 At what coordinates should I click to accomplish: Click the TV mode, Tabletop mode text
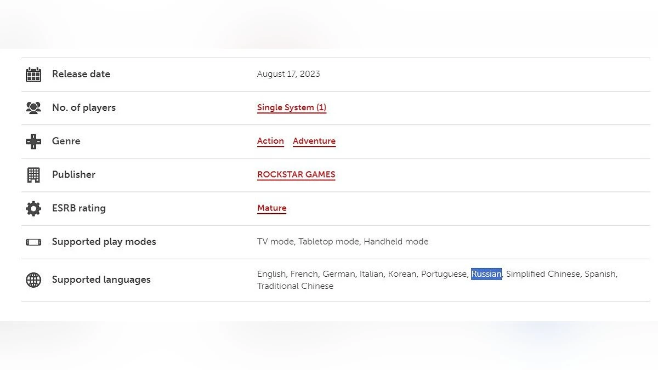[x=309, y=241]
